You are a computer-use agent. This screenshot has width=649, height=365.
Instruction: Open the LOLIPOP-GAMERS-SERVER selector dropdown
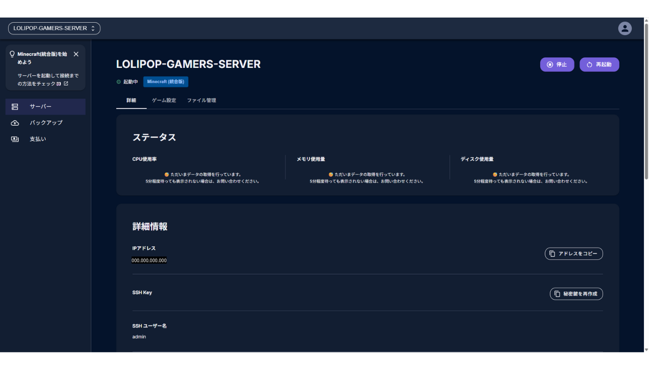click(54, 28)
